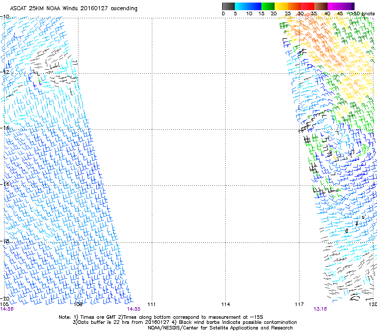Click the 'NOAA/NESDIS/Center for Satellite Applications and Research' credit
The width and height of the screenshot is (377, 331).
[x=220, y=328]
